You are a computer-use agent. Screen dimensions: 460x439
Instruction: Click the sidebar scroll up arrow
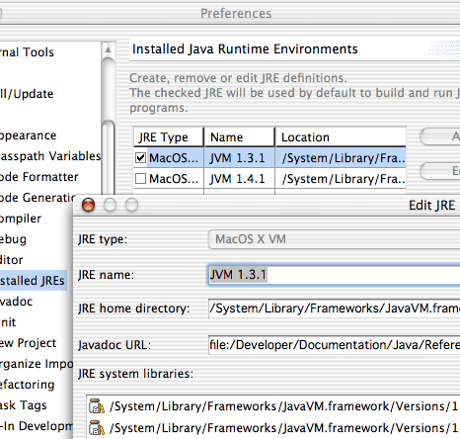(x=108, y=50)
